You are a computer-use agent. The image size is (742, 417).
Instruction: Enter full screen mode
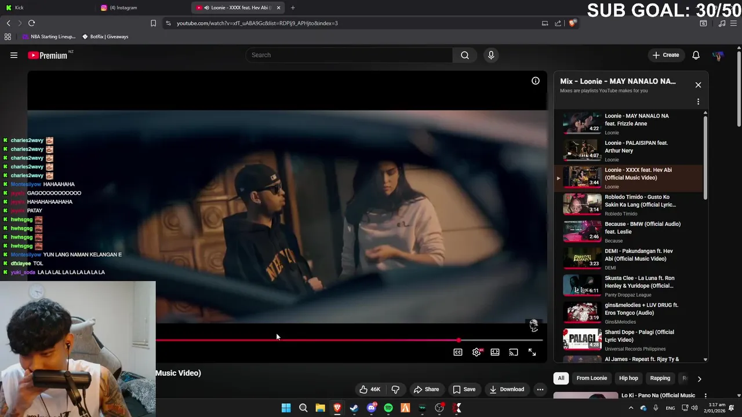[x=532, y=352]
